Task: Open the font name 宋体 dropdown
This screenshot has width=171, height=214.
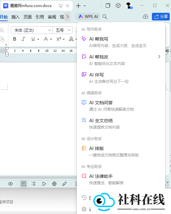Action: point(32,30)
